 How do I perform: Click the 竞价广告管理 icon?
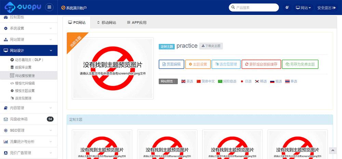tap(6, 153)
